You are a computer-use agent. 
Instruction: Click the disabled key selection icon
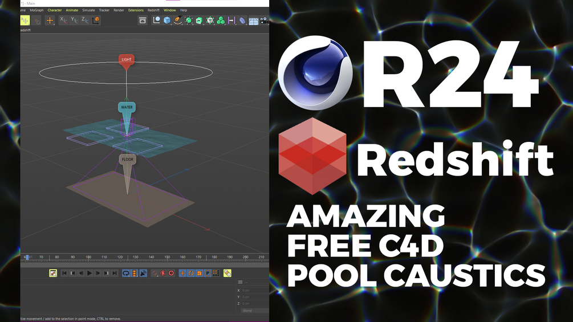point(155,273)
